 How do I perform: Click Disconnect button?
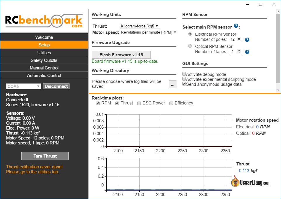[x=56, y=86]
